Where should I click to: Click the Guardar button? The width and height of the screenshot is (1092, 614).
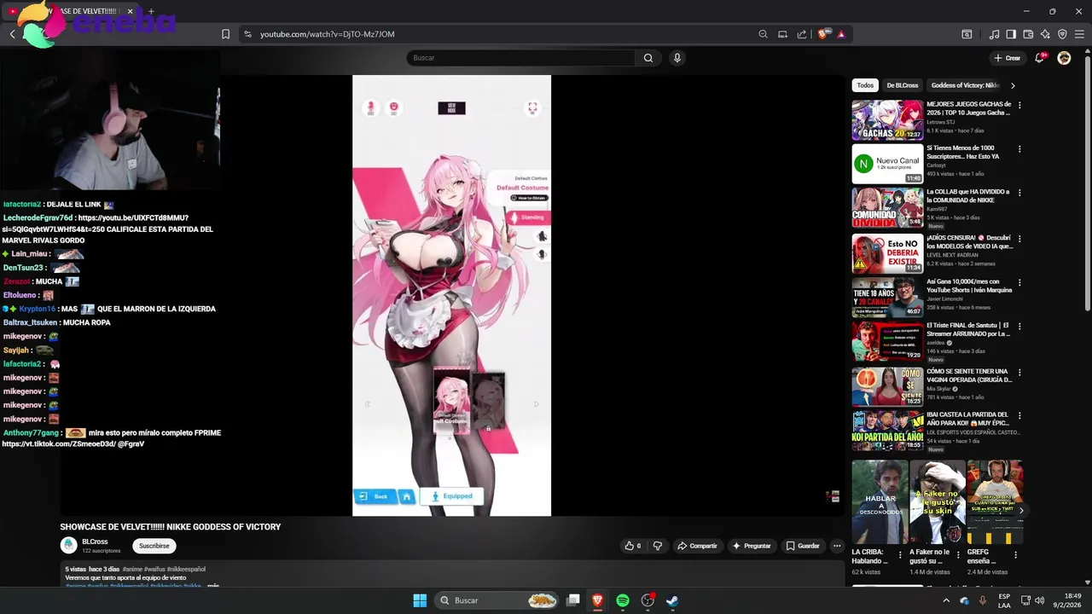[x=803, y=546]
